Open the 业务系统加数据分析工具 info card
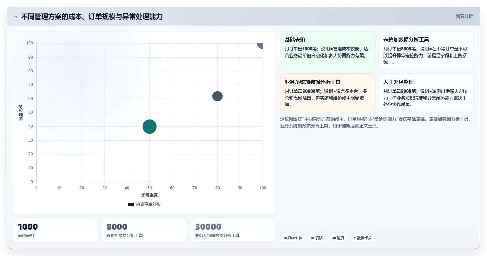Screen dimensions: 487x256 point(327,93)
